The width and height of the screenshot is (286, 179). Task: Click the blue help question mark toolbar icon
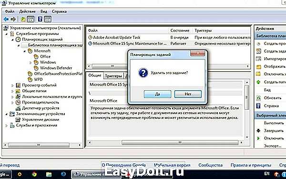[x=40, y=19]
